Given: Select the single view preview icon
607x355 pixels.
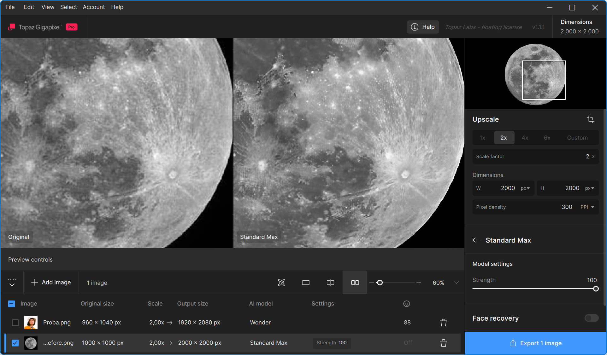Looking at the screenshot, I should coord(306,283).
